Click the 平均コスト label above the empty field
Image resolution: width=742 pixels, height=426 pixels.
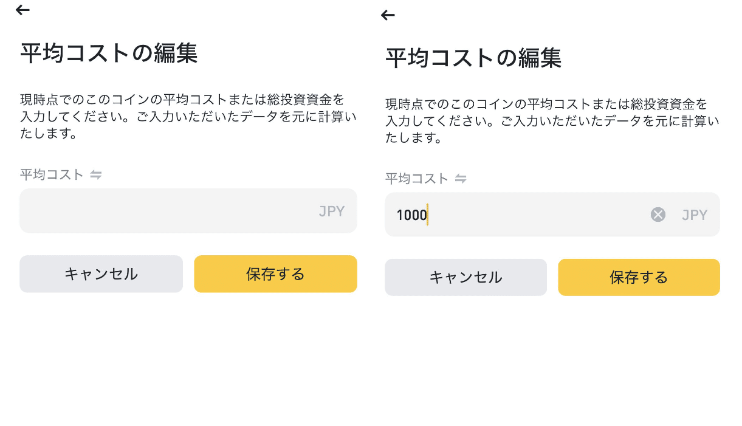point(52,175)
